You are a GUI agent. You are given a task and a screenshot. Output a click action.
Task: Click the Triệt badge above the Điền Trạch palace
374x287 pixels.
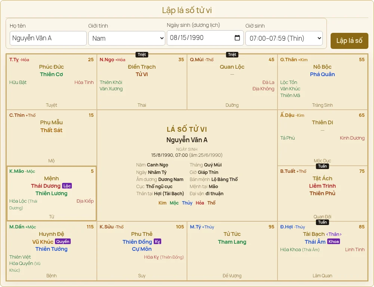142,54
